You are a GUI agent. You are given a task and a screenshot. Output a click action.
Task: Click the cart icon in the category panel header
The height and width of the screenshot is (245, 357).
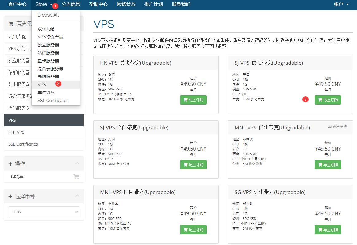pos(11,24)
